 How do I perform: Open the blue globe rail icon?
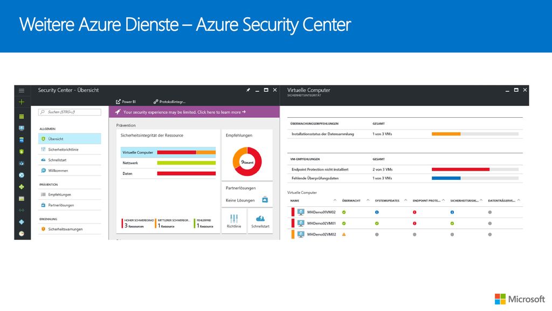pyautogui.click(x=22, y=175)
